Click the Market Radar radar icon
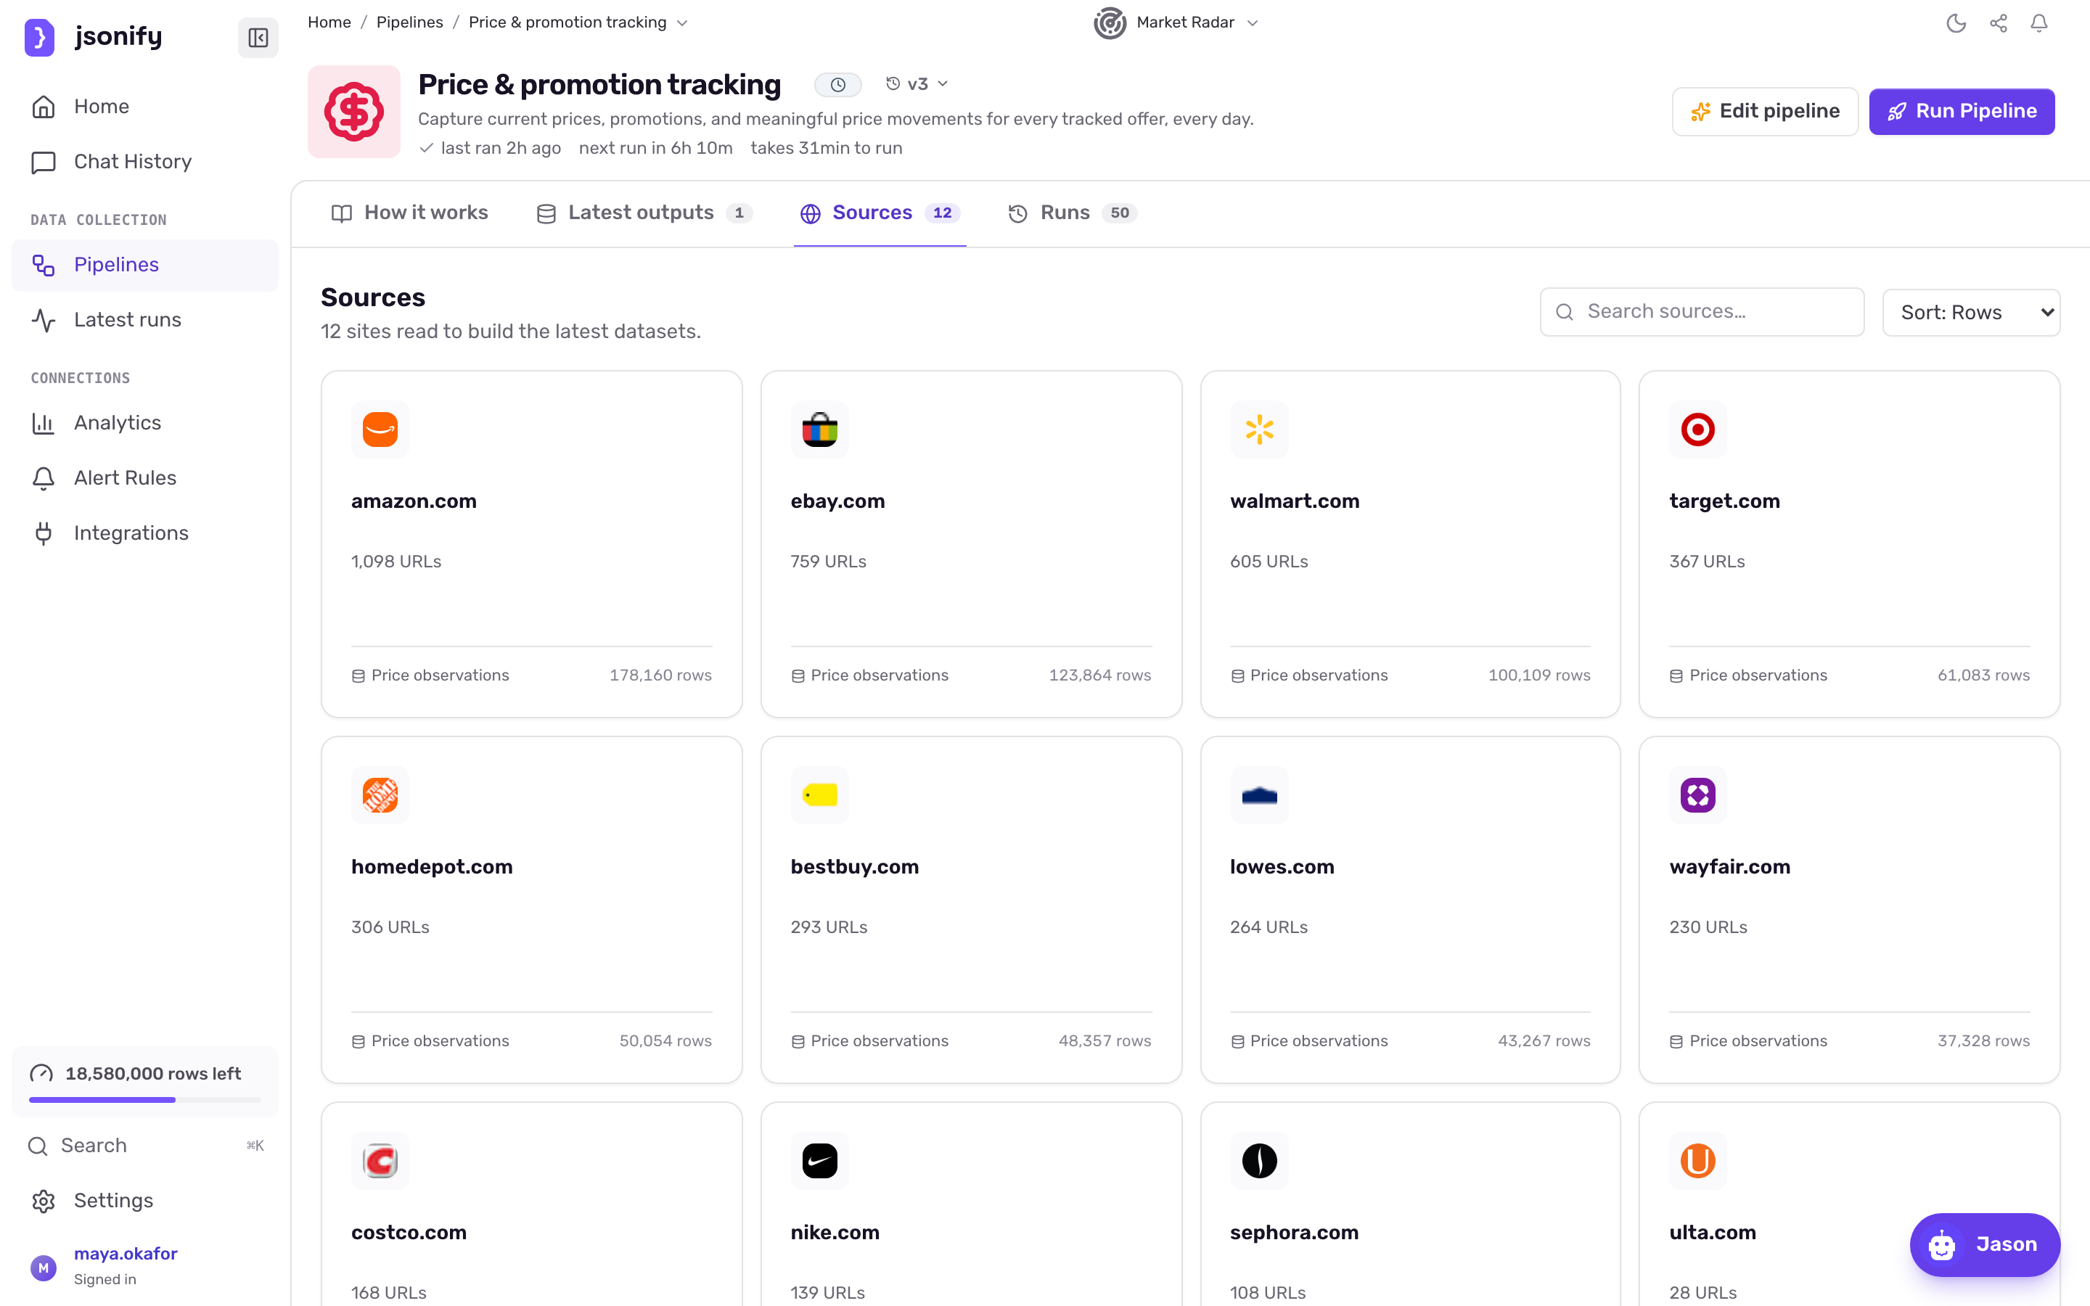 [1110, 22]
